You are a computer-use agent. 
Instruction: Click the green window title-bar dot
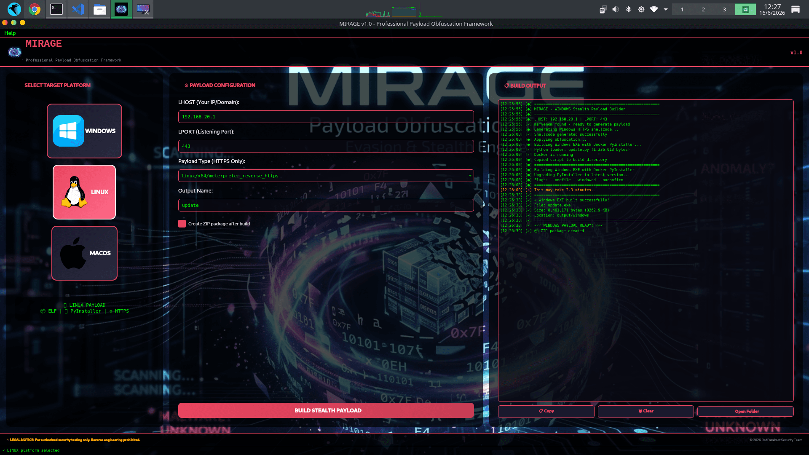pyautogui.click(x=14, y=23)
